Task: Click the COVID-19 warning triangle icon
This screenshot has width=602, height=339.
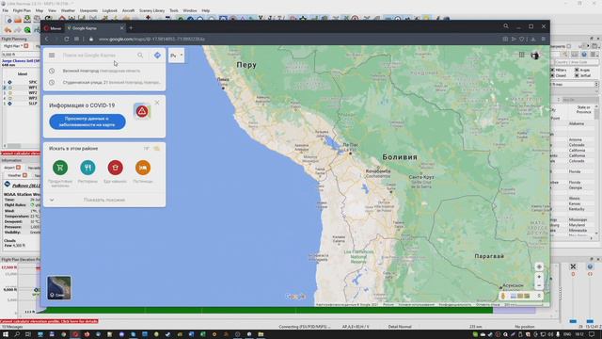Action: point(142,111)
